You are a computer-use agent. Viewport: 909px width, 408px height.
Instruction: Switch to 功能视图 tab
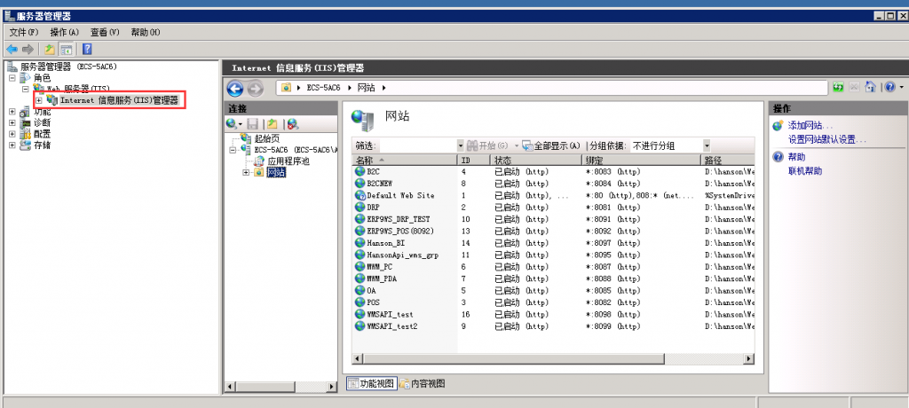pos(372,384)
